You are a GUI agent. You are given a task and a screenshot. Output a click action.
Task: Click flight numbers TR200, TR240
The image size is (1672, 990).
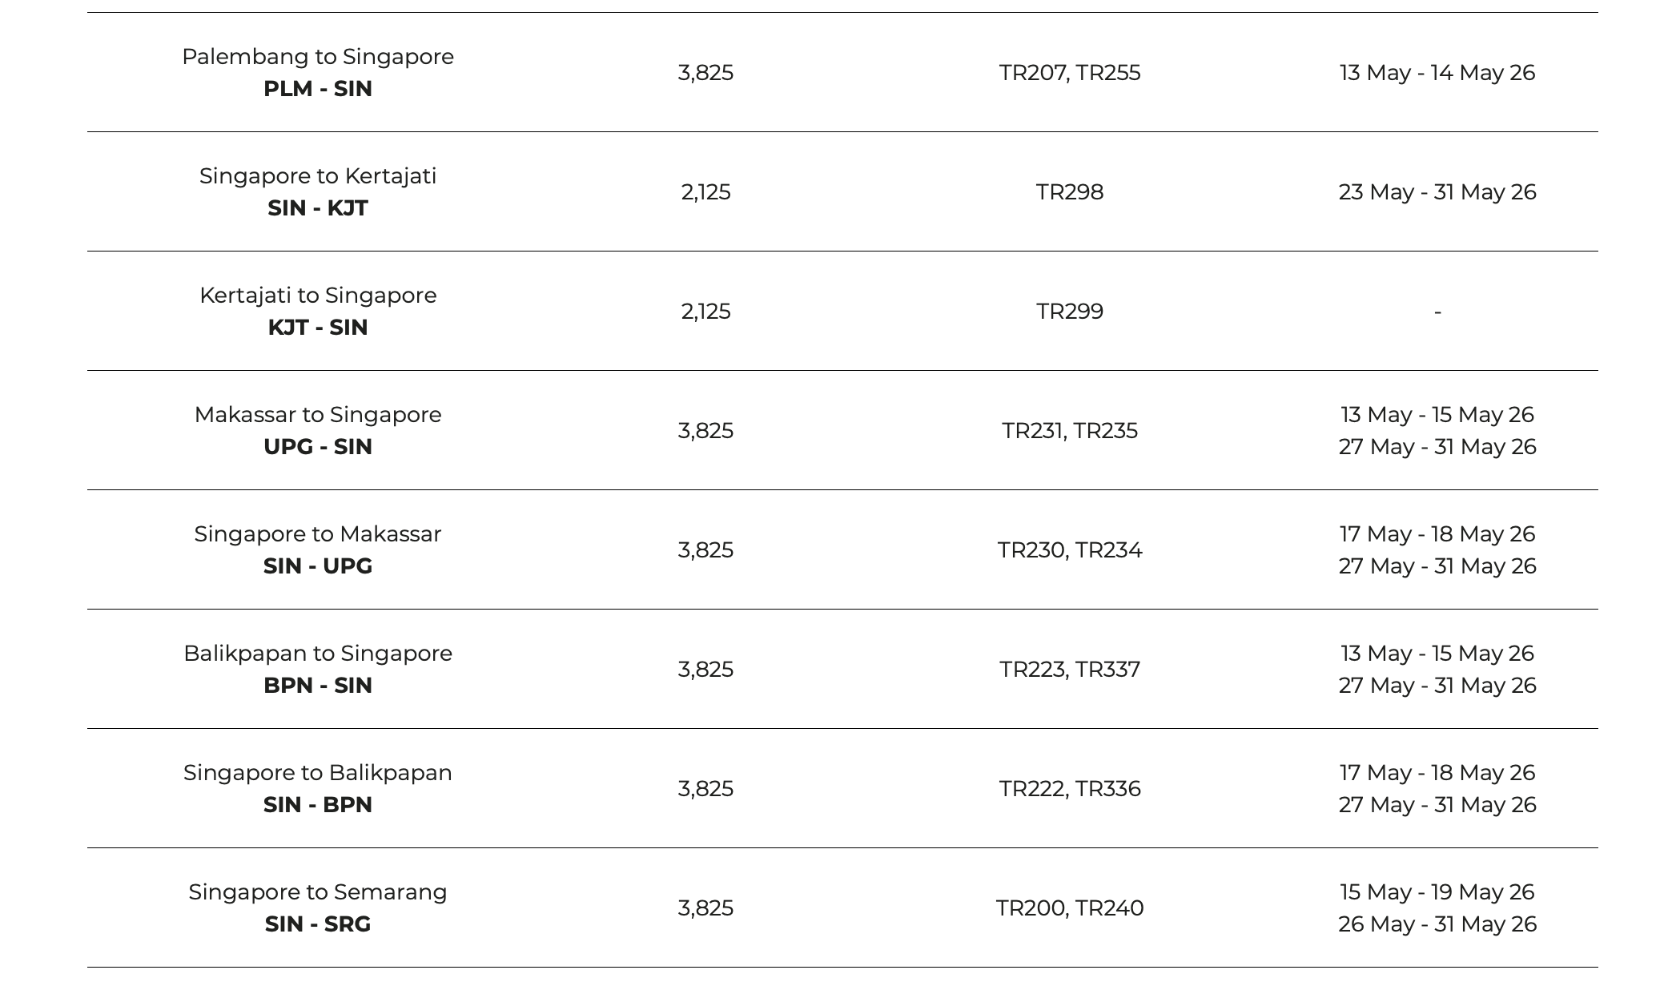[x=1070, y=908]
